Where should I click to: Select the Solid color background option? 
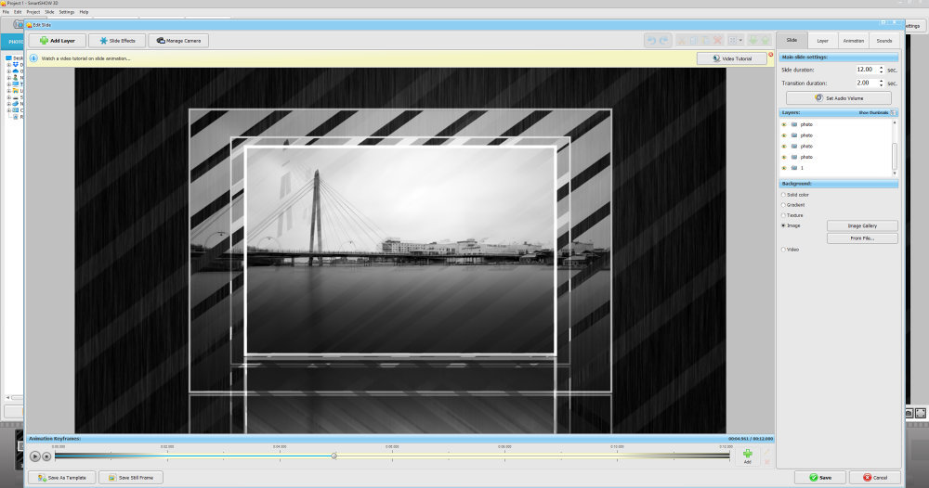(x=784, y=195)
